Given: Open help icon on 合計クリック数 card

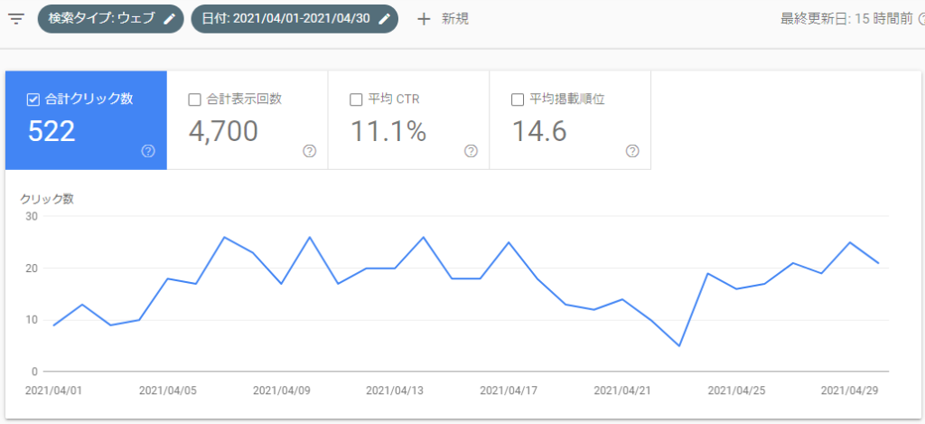Looking at the screenshot, I should [x=148, y=151].
